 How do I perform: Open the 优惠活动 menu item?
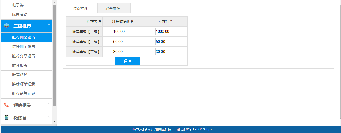tap(26, 14)
